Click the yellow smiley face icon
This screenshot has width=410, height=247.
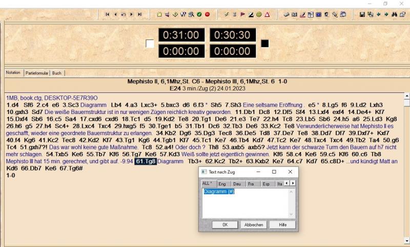[x=259, y=14]
